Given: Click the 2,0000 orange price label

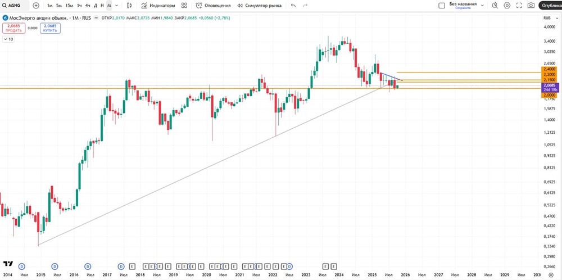Looking at the screenshot, I should pyautogui.click(x=549, y=96).
